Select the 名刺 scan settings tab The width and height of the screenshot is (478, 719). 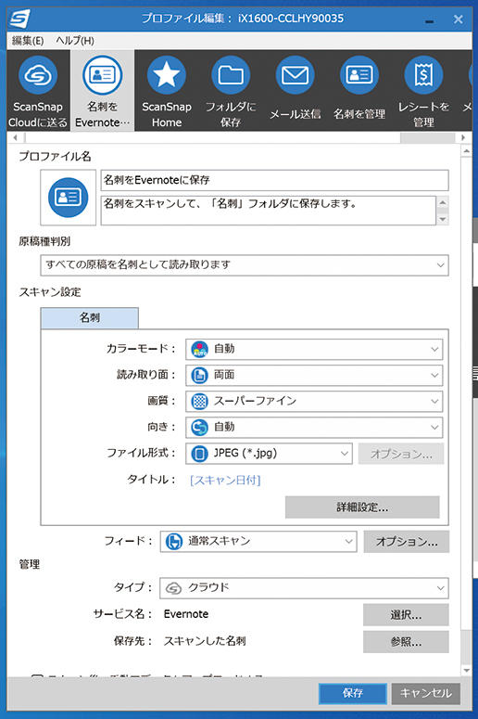pos(90,318)
